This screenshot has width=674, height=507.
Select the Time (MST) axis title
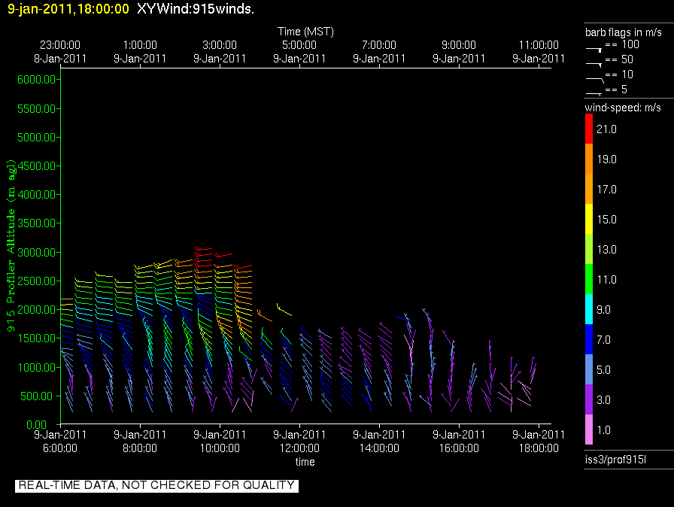point(305,32)
